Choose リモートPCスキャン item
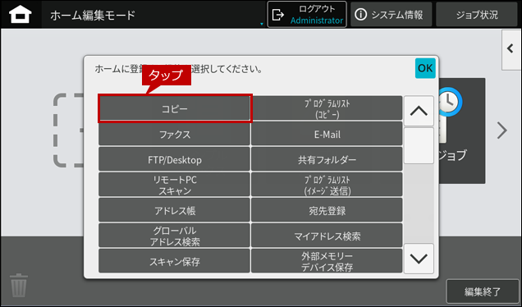 tap(174, 185)
